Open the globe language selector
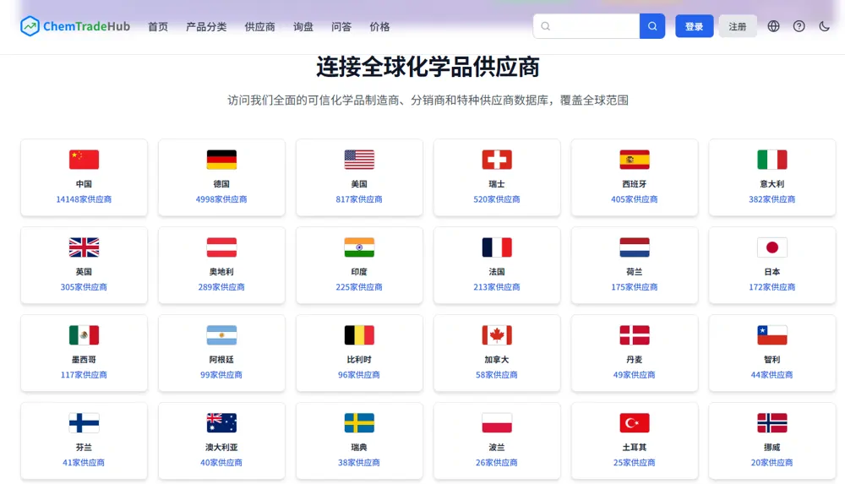Viewport: 845px width, 484px height. (773, 26)
